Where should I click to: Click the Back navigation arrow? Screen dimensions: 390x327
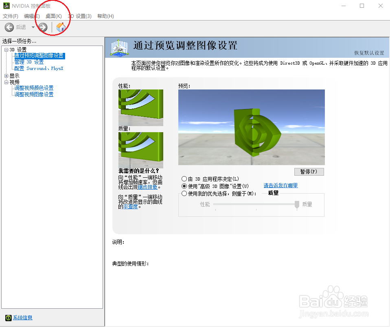click(x=9, y=27)
